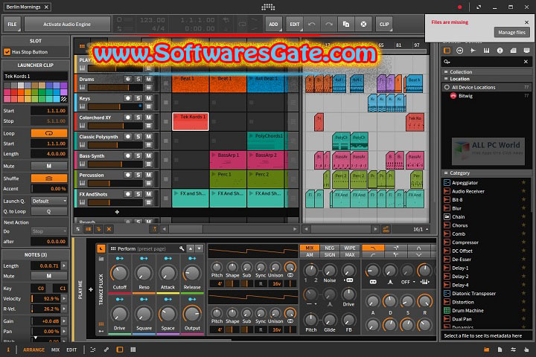The width and height of the screenshot is (536, 357).
Task: Toggle the clip Loop button
Action: click(x=49, y=133)
